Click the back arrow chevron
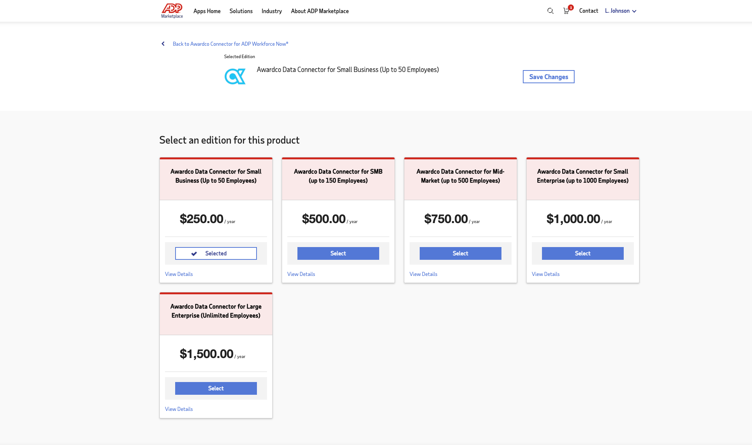The height and width of the screenshot is (445, 752). point(163,43)
